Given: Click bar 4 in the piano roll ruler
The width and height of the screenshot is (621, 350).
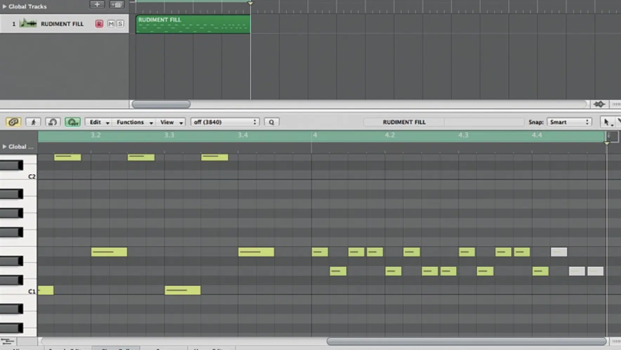Looking at the screenshot, I should tap(315, 135).
